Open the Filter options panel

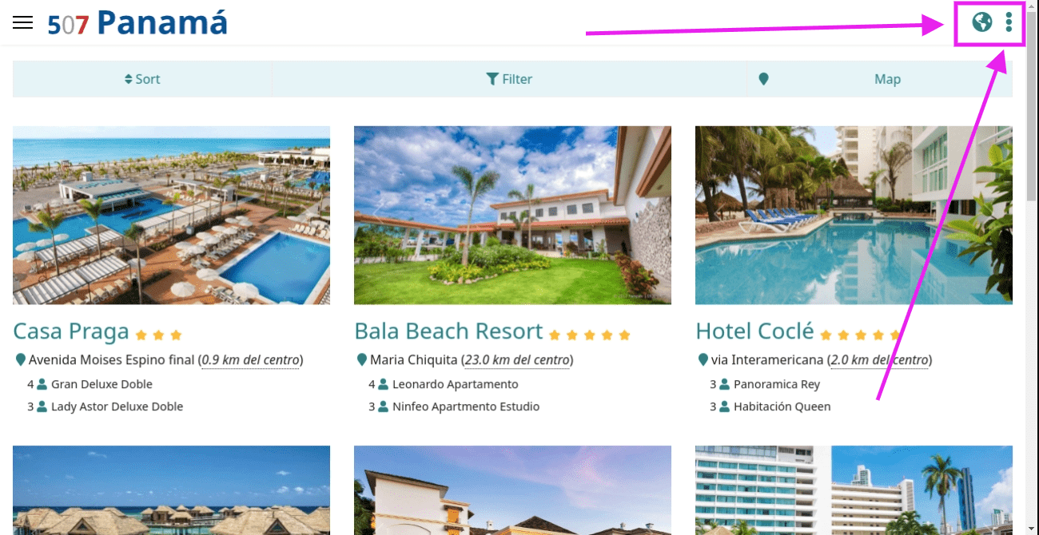(509, 79)
